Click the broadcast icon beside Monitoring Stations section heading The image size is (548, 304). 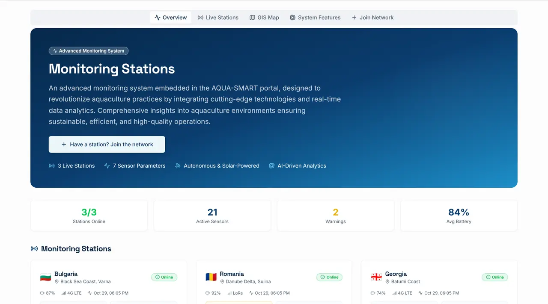[34, 249]
